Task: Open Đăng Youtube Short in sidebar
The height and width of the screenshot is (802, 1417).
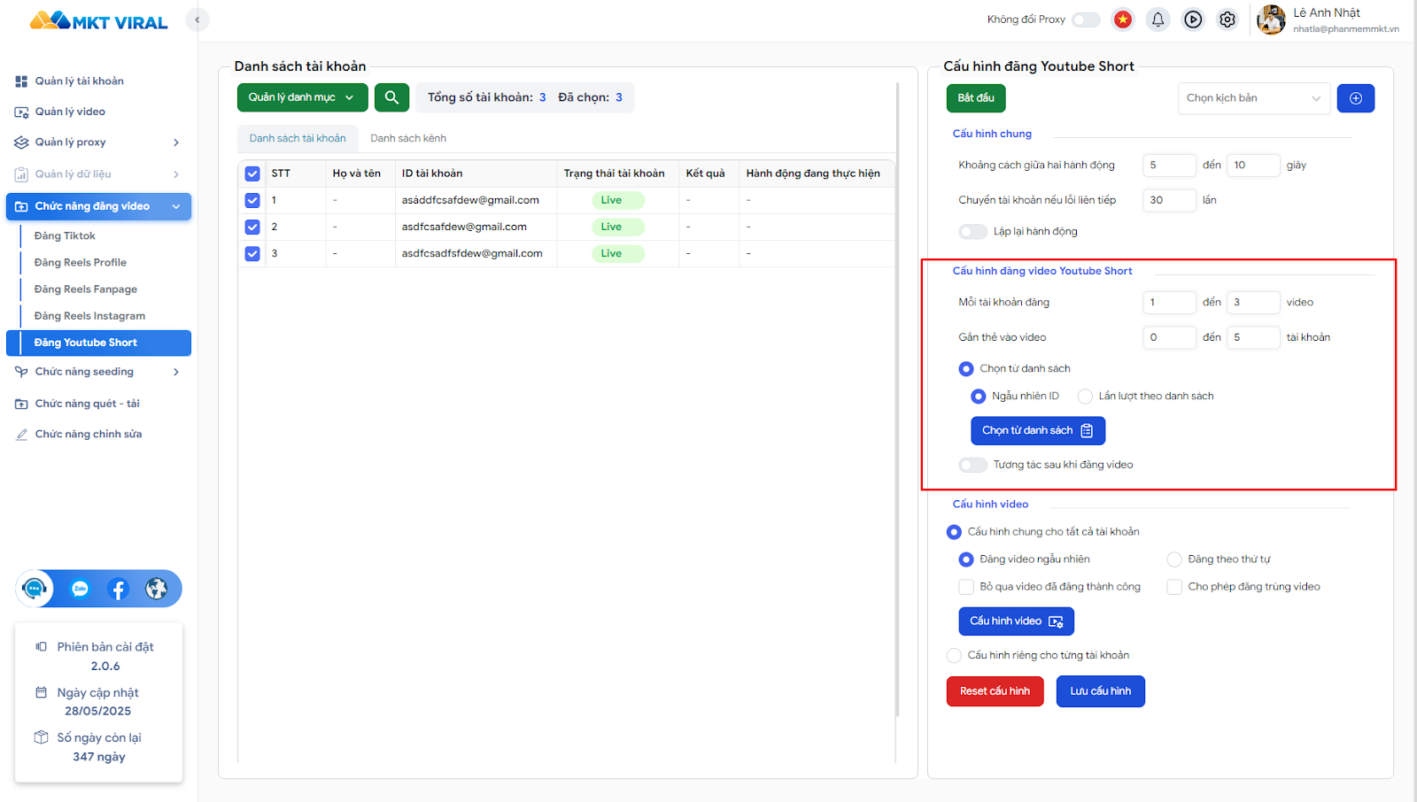Action: (x=98, y=343)
